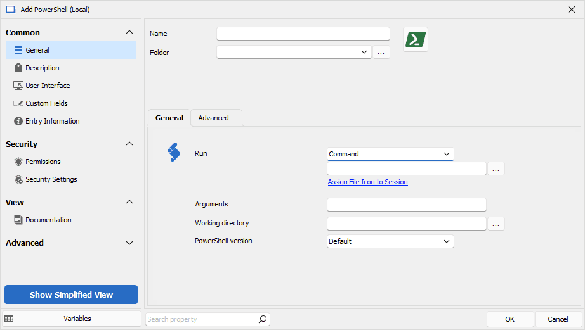The width and height of the screenshot is (585, 330).
Task: Collapse the Security sidebar section
Action: [x=129, y=144]
